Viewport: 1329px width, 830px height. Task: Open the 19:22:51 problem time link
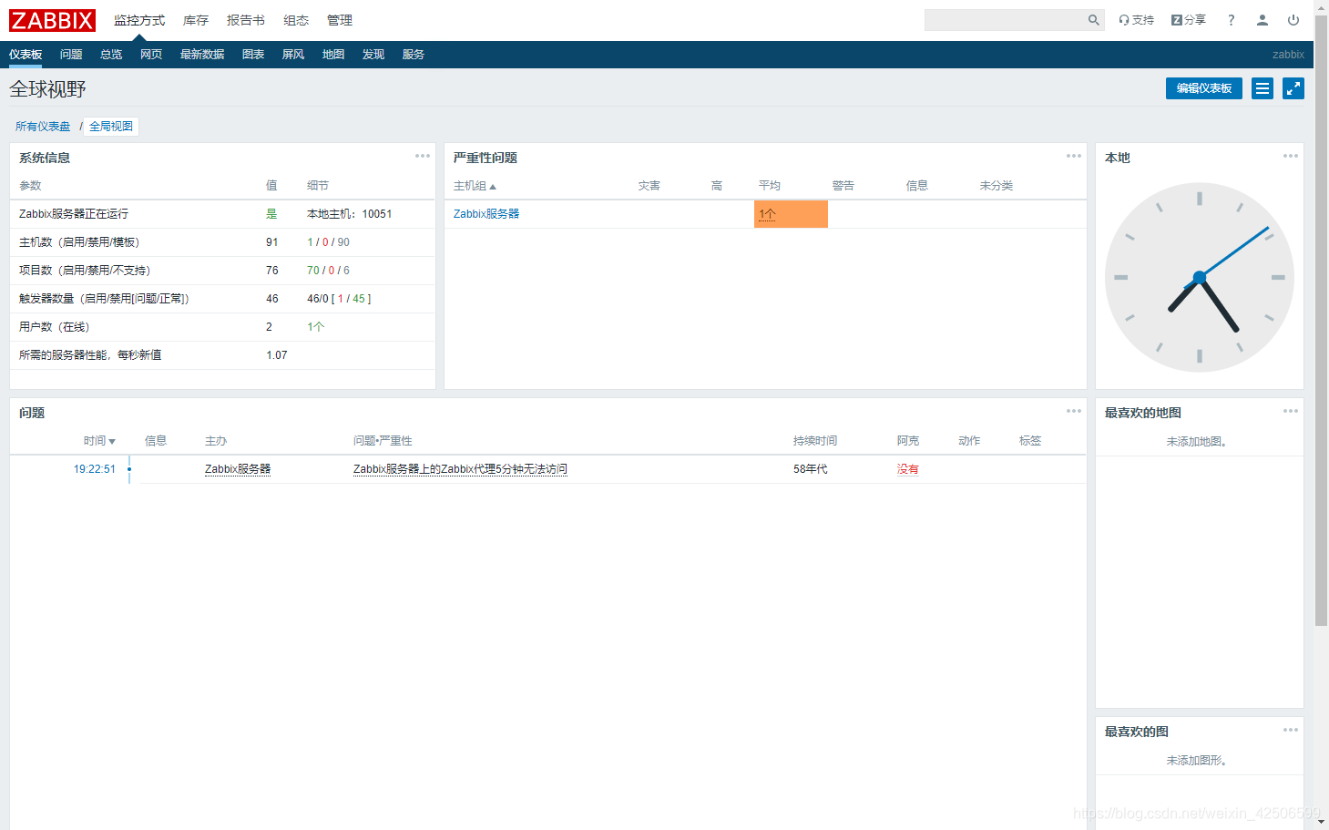click(95, 469)
